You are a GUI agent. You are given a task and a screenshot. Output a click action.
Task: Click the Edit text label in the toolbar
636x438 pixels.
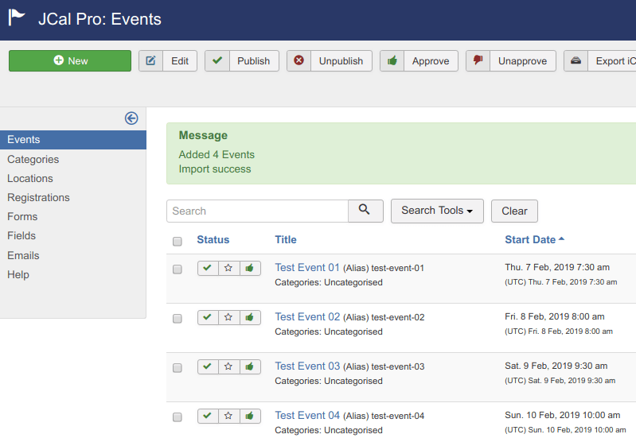pos(180,61)
